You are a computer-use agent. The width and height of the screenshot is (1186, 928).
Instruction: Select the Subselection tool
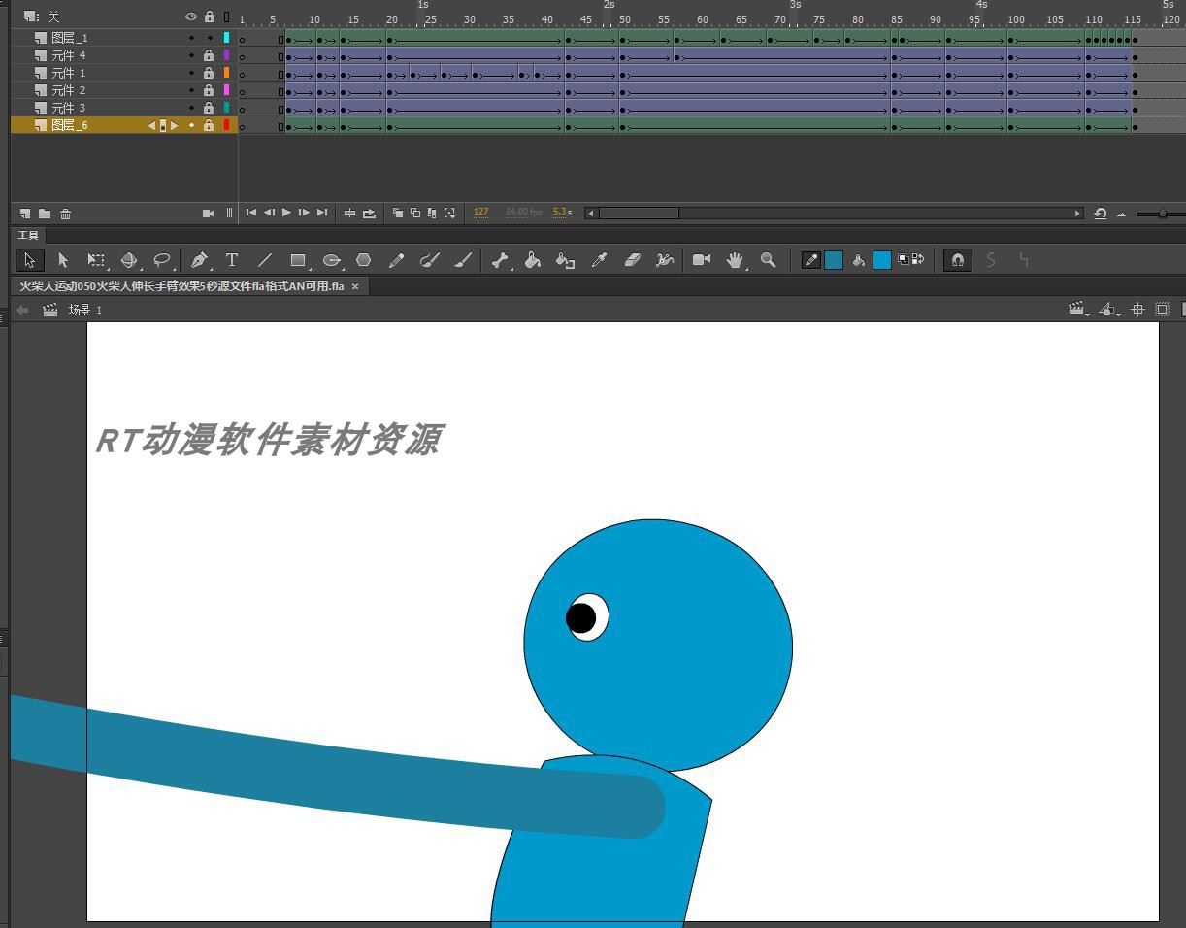(x=63, y=260)
